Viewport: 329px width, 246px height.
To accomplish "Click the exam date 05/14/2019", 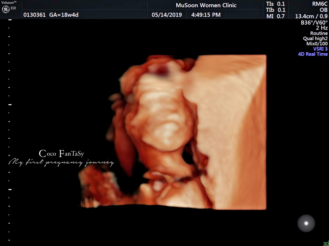I will pyautogui.click(x=167, y=15).
